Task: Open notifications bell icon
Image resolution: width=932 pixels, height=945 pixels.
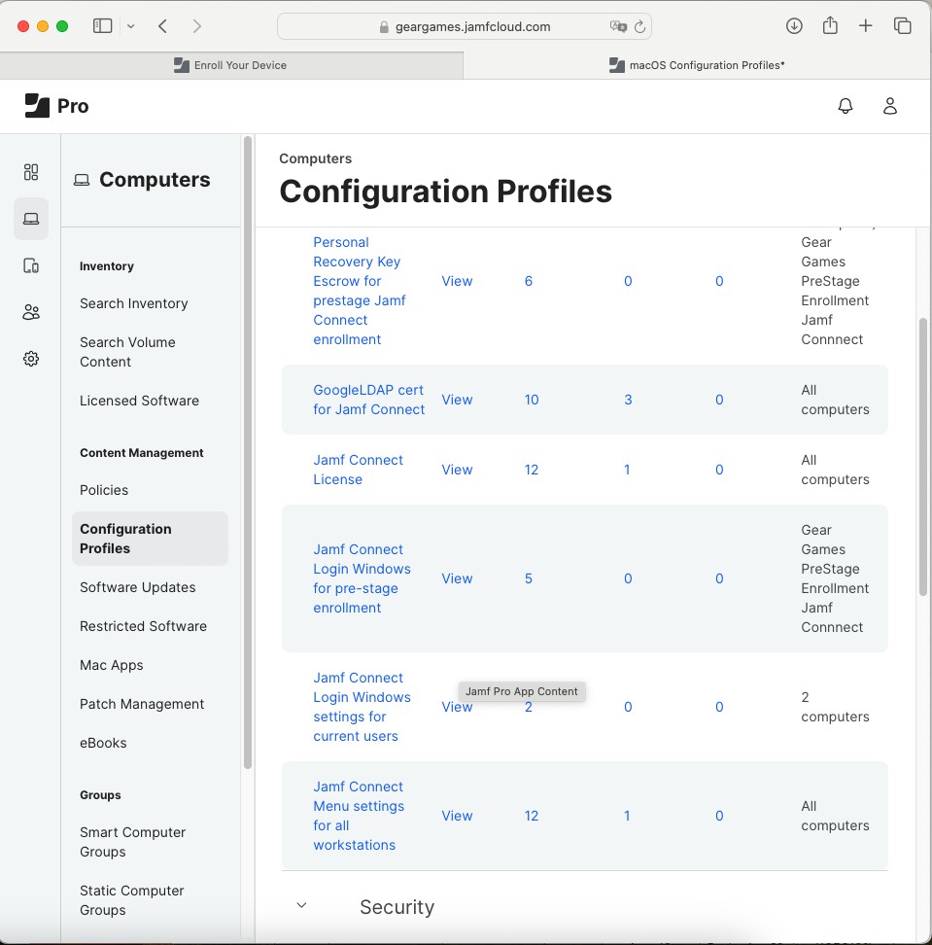Action: 846,106
